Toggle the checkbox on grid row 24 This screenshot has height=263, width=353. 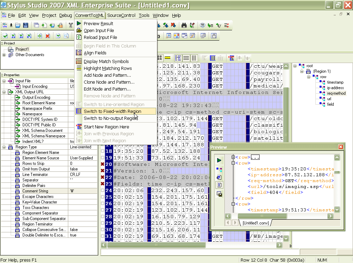pos(103,190)
